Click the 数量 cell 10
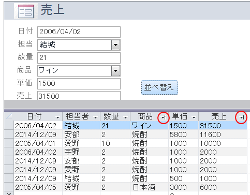The height and width of the screenshot is (195, 250). (115, 143)
